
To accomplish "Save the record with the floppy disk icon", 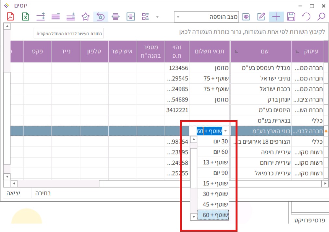I will point(291,17).
